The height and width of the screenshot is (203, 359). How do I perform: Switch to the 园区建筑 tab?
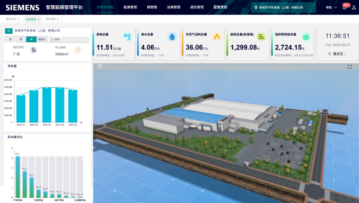point(51,19)
